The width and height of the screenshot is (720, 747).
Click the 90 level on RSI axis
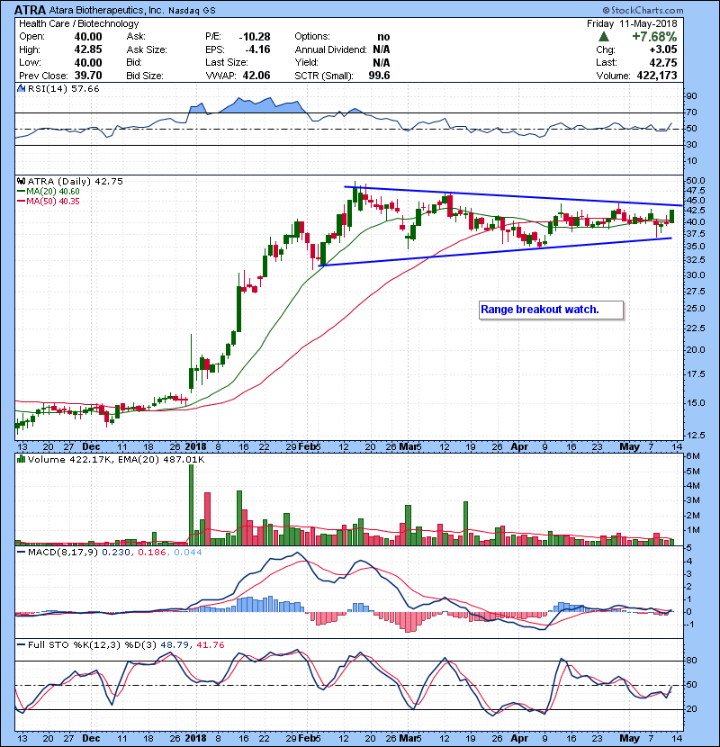(x=691, y=96)
